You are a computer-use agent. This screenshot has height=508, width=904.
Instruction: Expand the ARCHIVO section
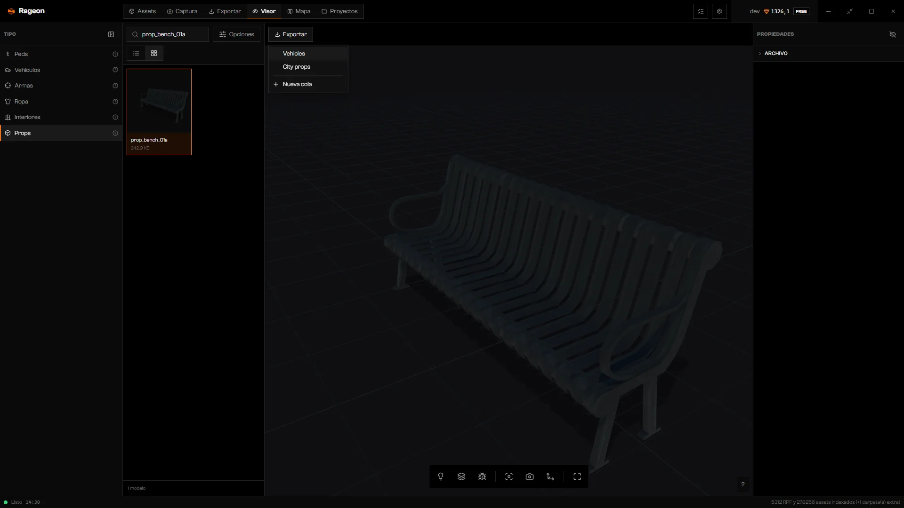click(x=829, y=53)
